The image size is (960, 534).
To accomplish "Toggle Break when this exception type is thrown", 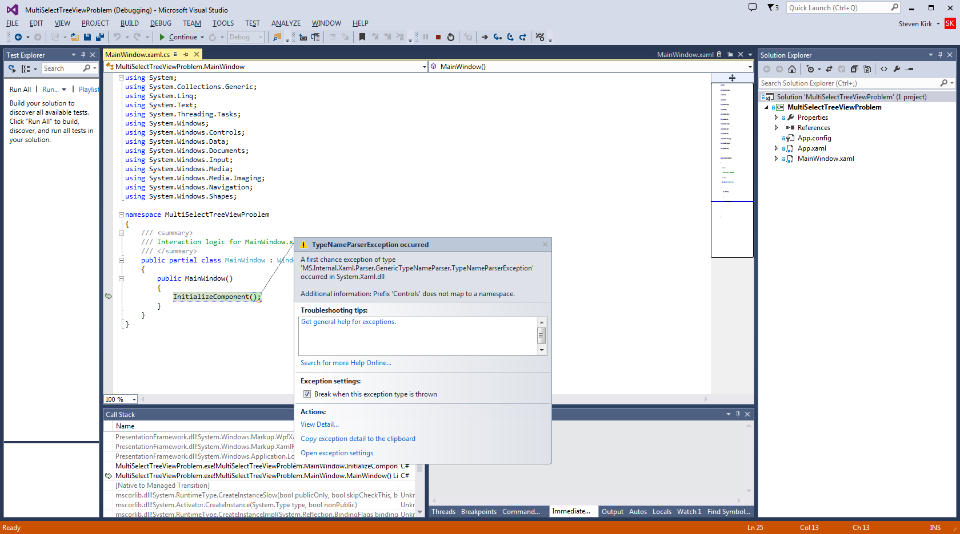I will click(x=307, y=394).
